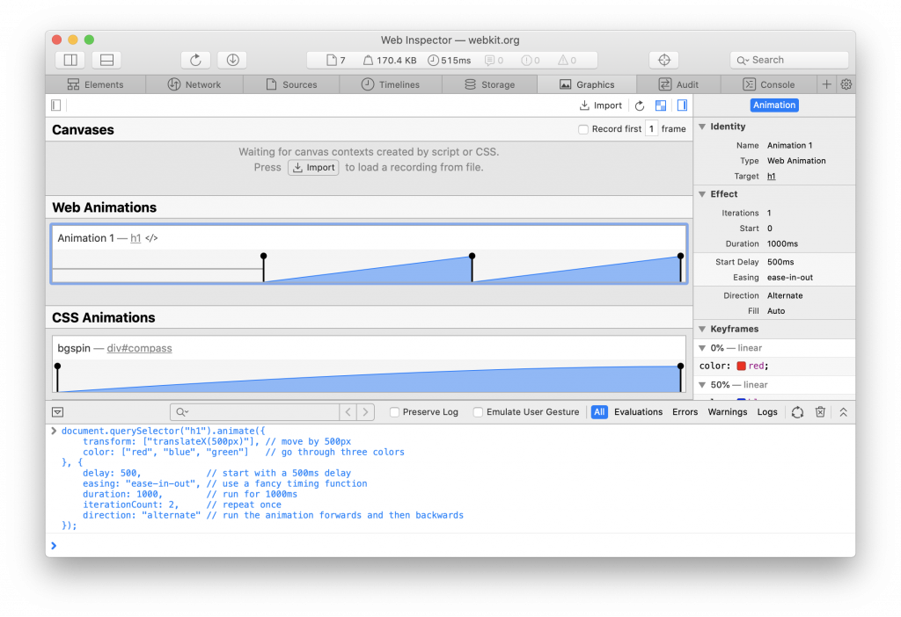The height and width of the screenshot is (617, 901).
Task: Enable the Preserve Log checkbox
Action: (394, 412)
